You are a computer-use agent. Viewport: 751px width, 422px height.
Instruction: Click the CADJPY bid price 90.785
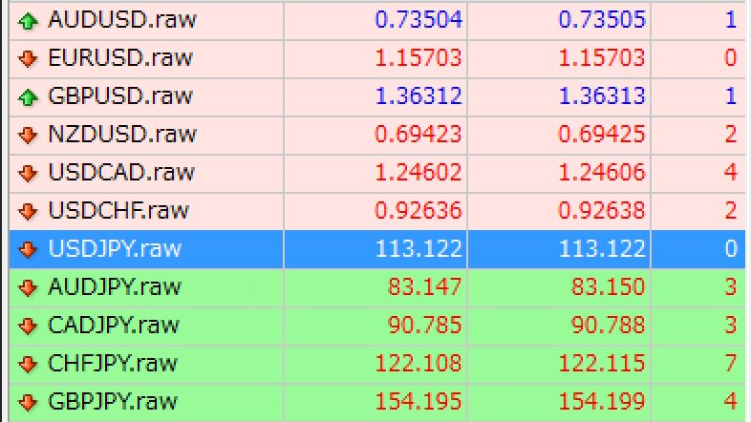click(x=424, y=325)
